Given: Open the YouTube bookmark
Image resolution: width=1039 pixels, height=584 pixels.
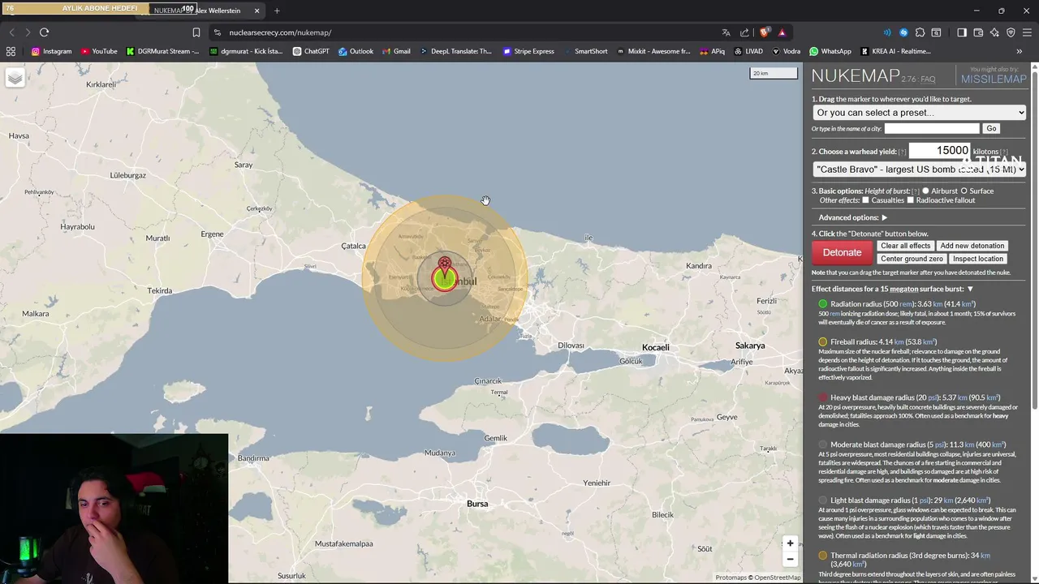Looking at the screenshot, I should pos(99,51).
